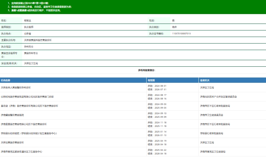The height and width of the screenshot is (158, 266).
Task: Select start date 2024-09-10
Action: point(160,114)
